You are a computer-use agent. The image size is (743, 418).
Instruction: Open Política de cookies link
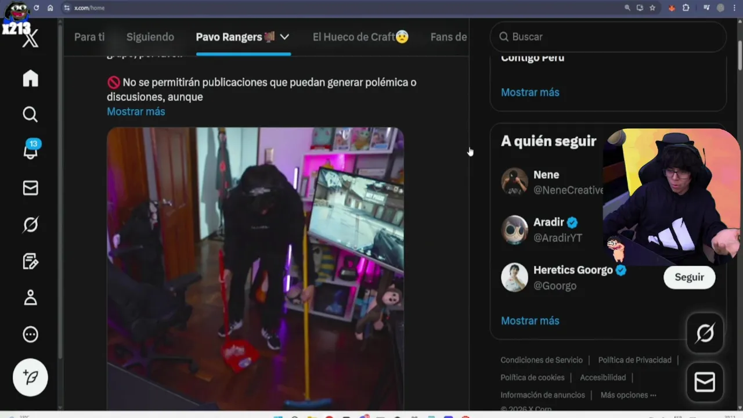[x=532, y=377]
